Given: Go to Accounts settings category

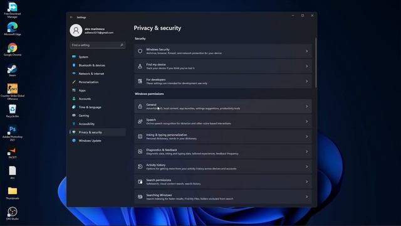Looking at the screenshot, I should [x=98, y=99].
